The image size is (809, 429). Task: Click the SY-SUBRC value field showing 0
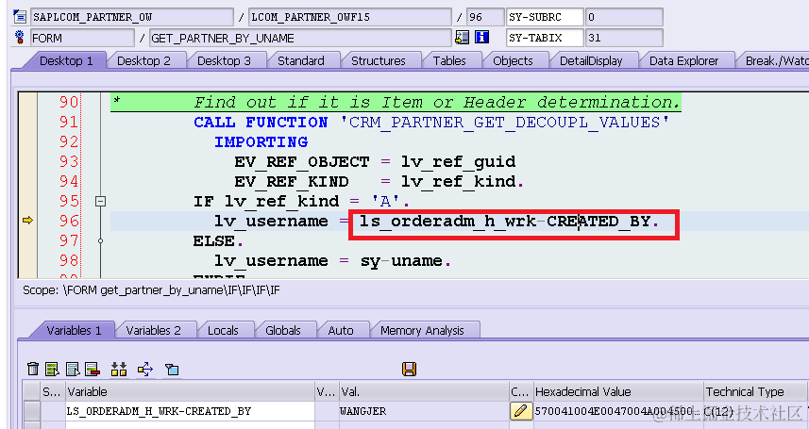click(x=624, y=17)
